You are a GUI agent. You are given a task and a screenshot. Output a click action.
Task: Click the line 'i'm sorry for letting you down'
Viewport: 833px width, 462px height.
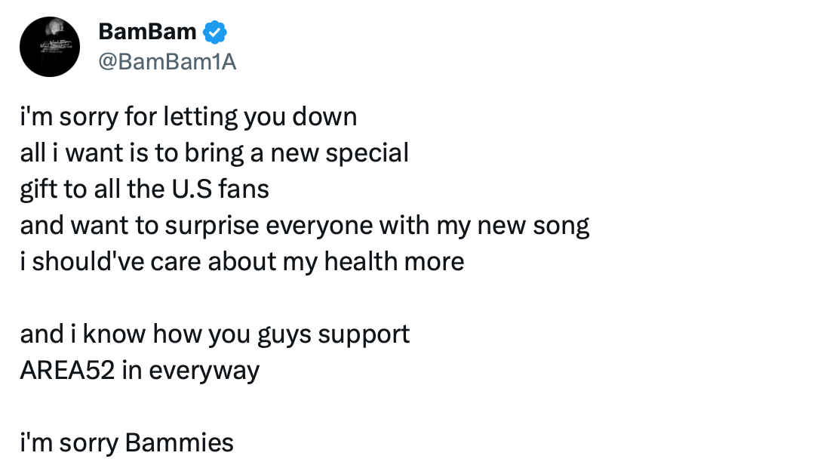coord(189,117)
